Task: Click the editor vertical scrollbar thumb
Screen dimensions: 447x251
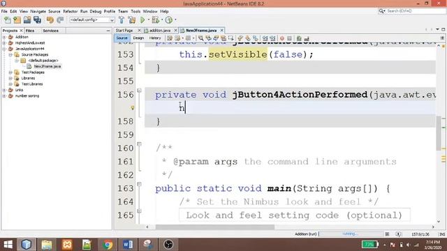Action: pos(439,133)
